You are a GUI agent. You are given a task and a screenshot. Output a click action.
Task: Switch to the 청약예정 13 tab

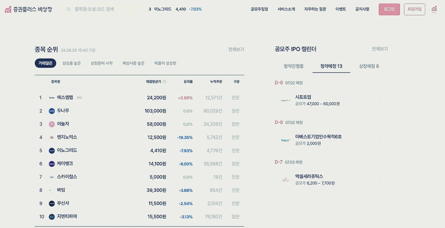click(331, 66)
